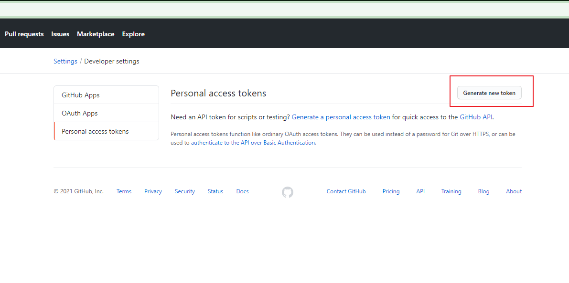Click the © 2021 GitHub, Inc. text
Image resolution: width=569 pixels, height=283 pixels.
tap(79, 191)
